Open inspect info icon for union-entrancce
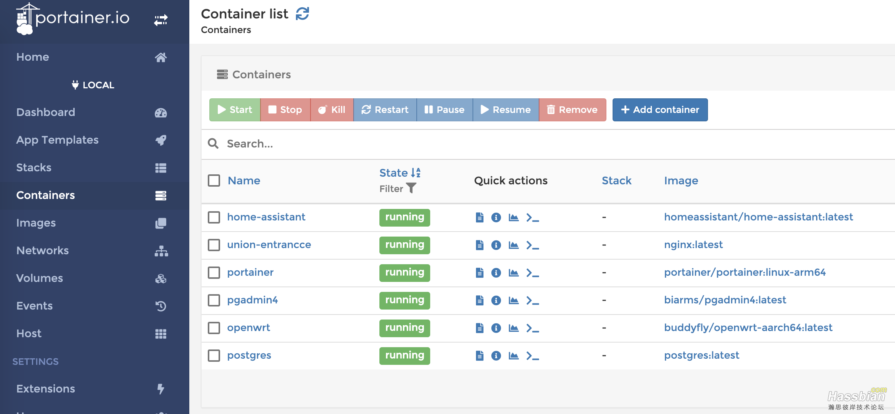Image resolution: width=895 pixels, height=414 pixels. pos(496,245)
